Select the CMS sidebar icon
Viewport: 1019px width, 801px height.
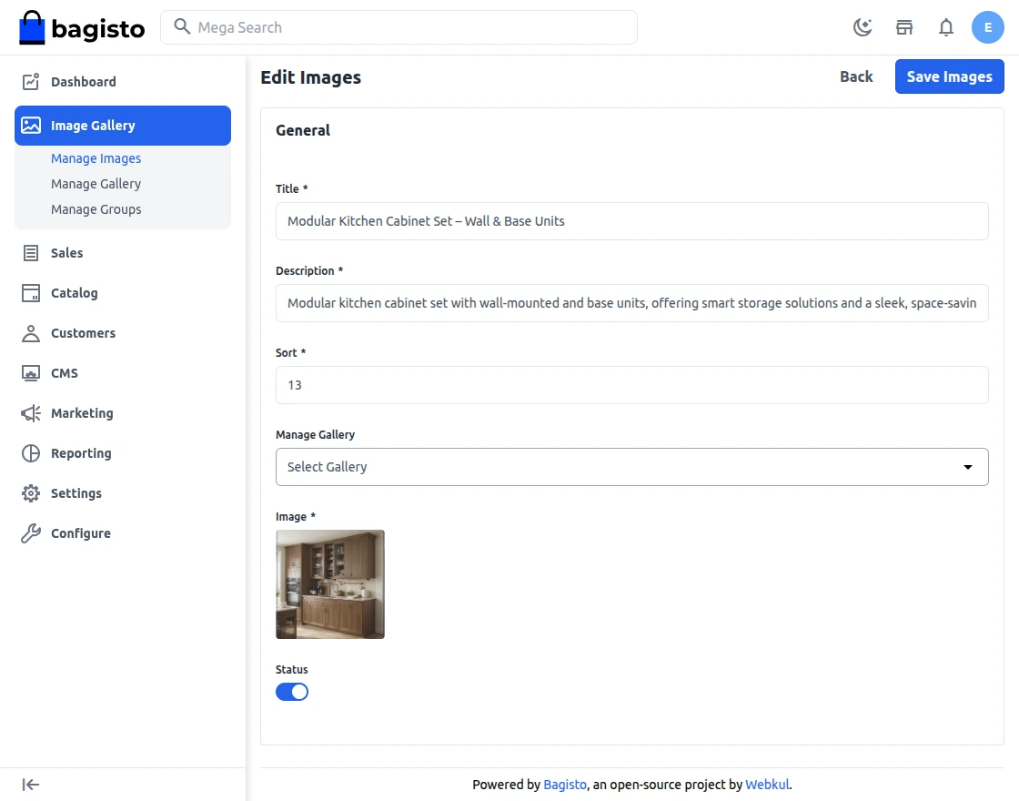(x=30, y=372)
